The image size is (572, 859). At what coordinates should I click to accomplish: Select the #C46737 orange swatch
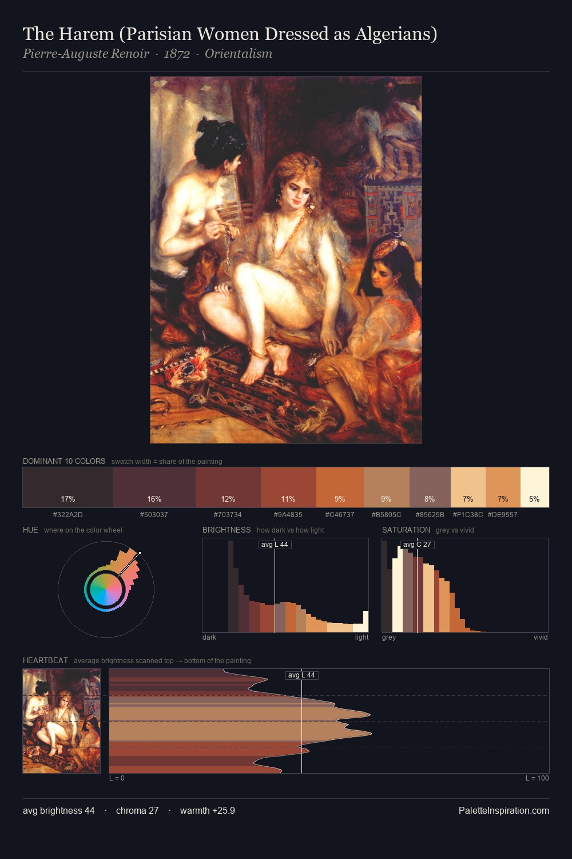click(340, 487)
